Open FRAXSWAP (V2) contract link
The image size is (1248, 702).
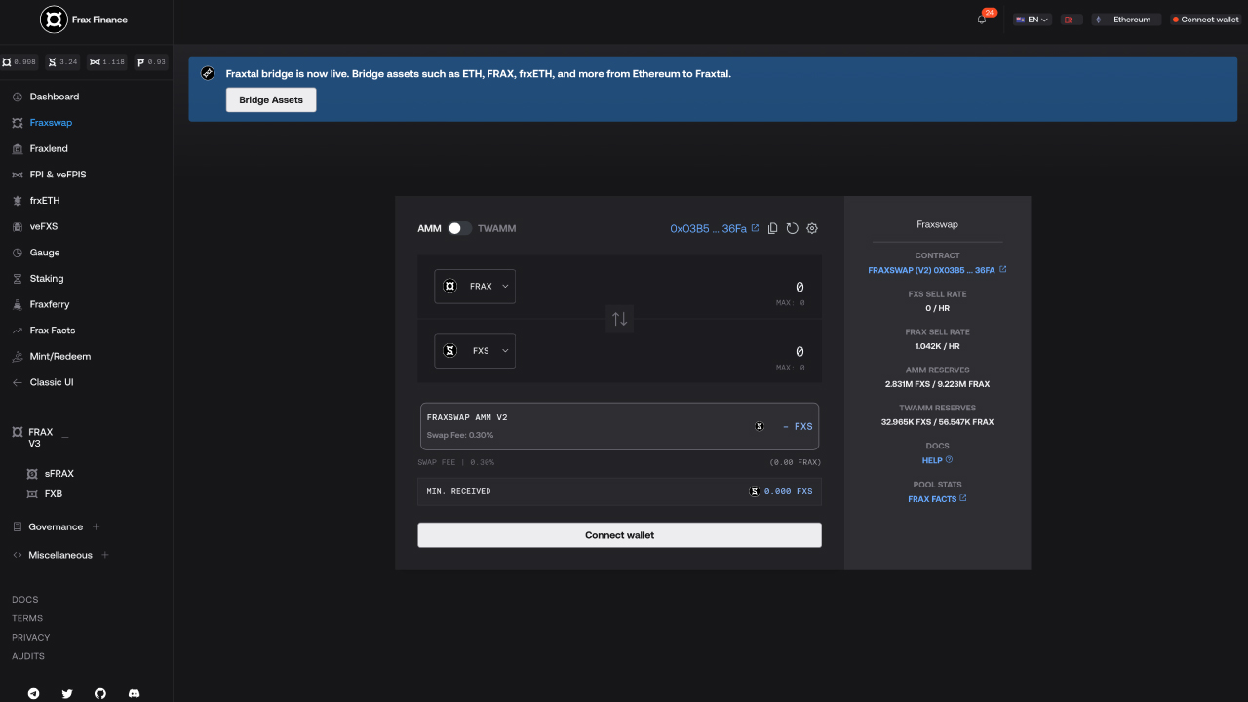[937, 269]
